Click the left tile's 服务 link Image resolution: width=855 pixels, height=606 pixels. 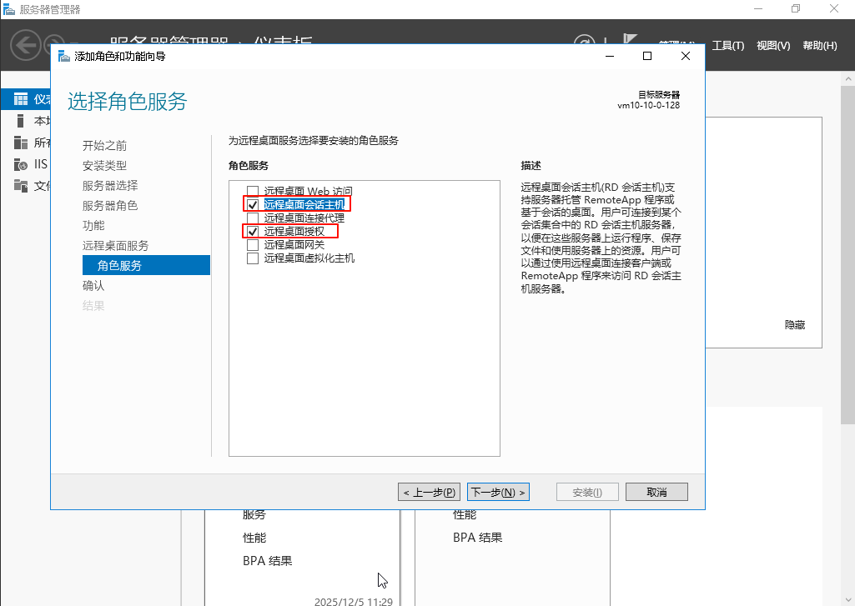point(254,515)
